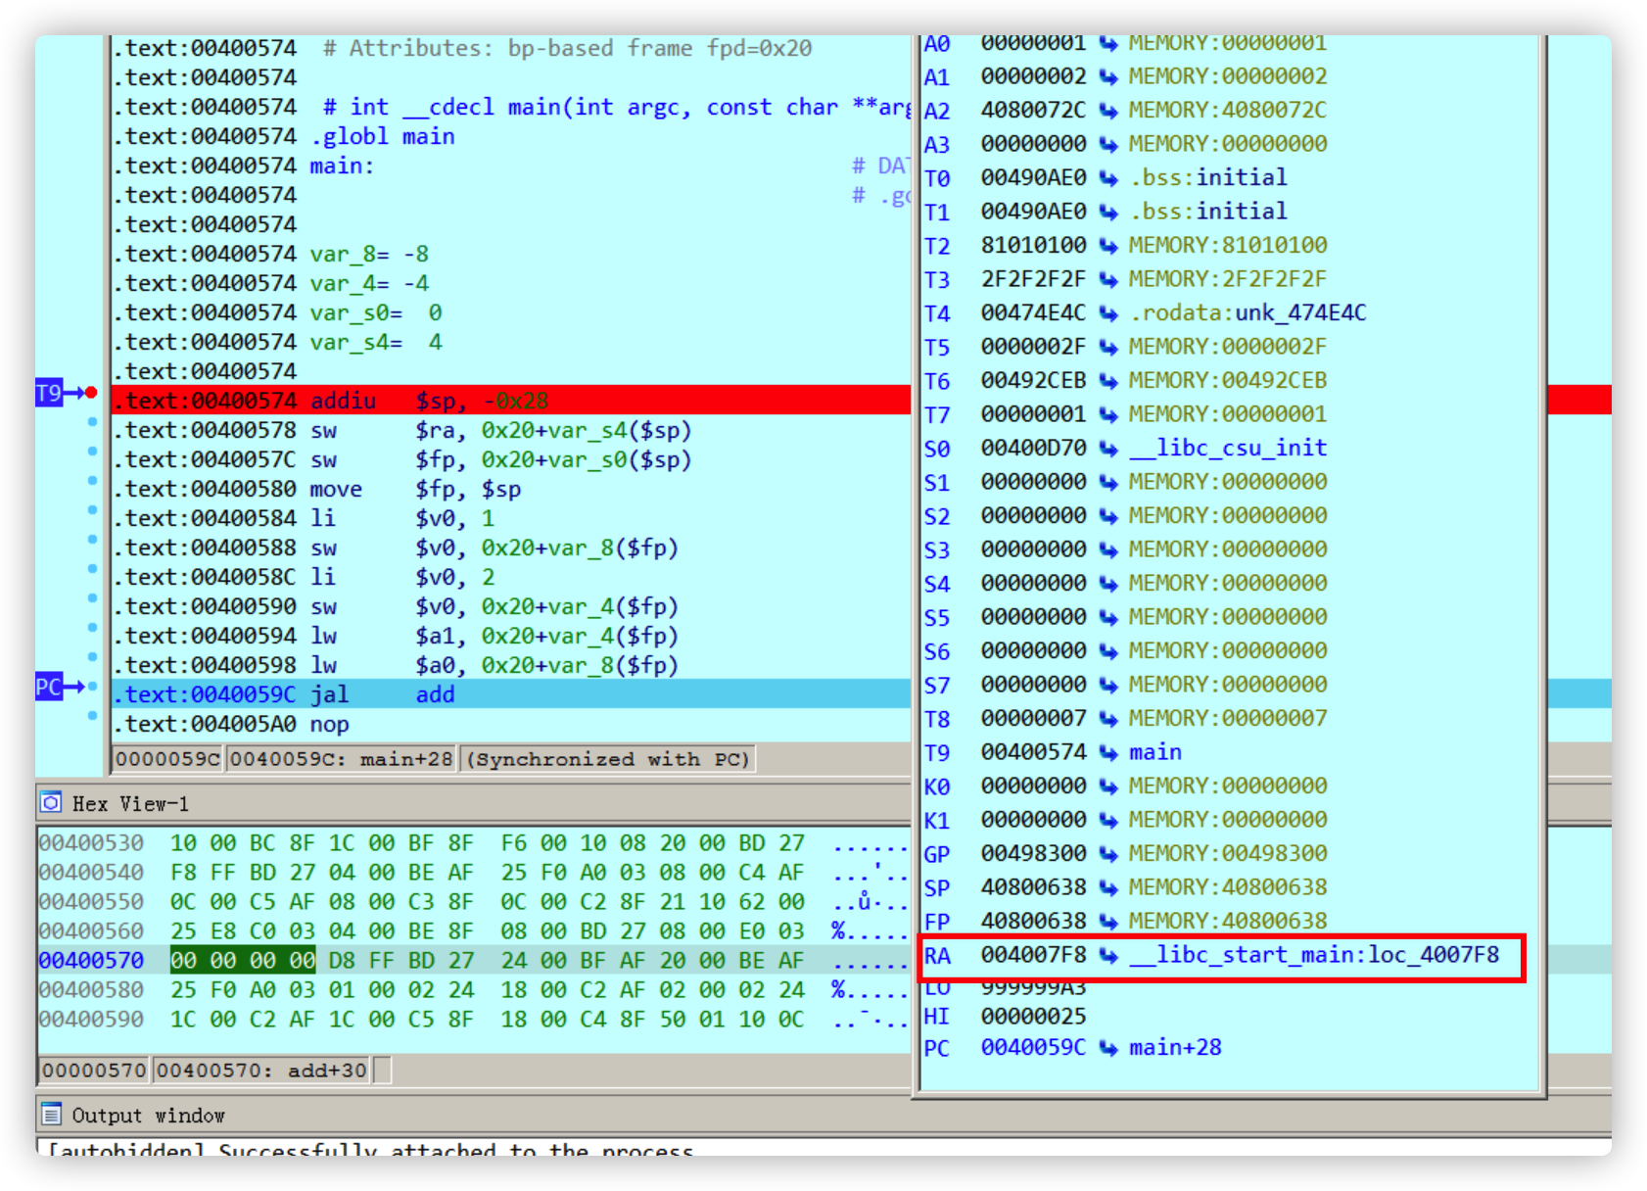This screenshot has height=1191, width=1647.
Task: Click the jump arrow beside register GP
Action: pyautogui.click(x=1107, y=854)
